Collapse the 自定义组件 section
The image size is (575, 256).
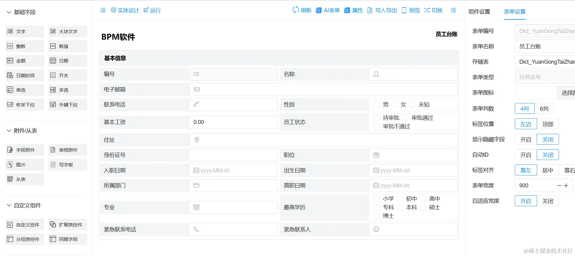pos(9,206)
